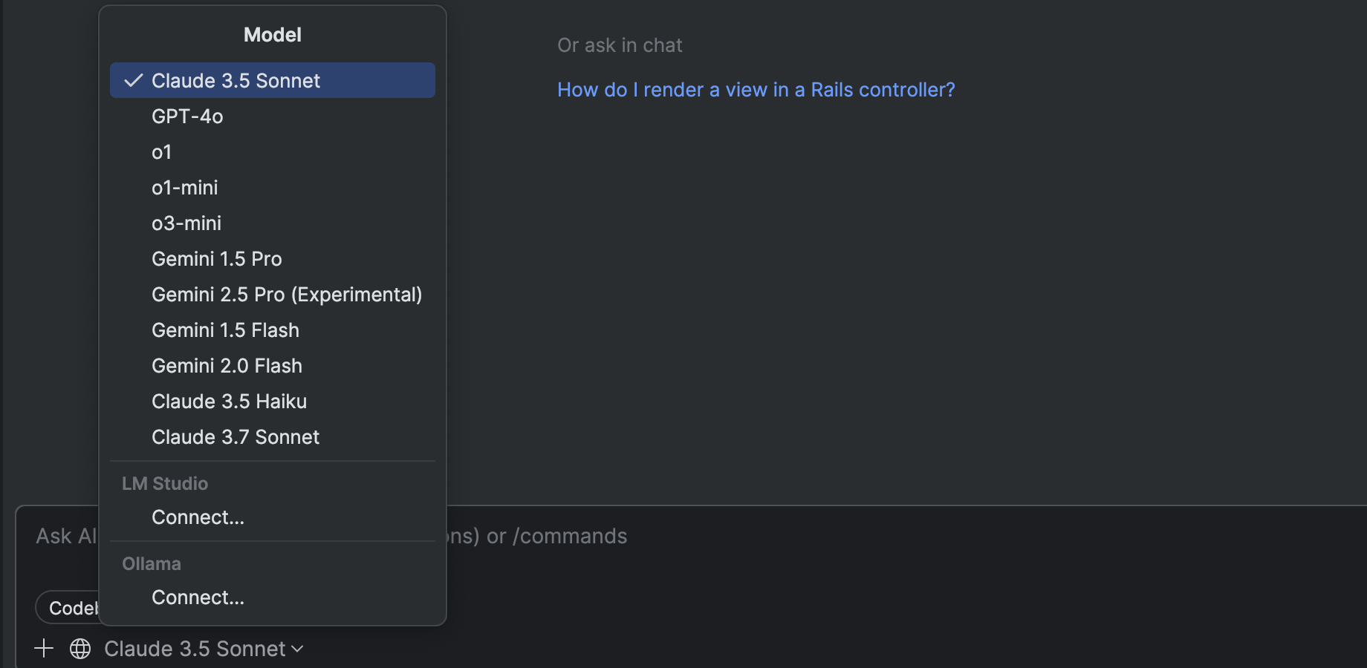Screen dimensions: 1367x668
Task: Click the globe web search icon
Action: point(80,649)
